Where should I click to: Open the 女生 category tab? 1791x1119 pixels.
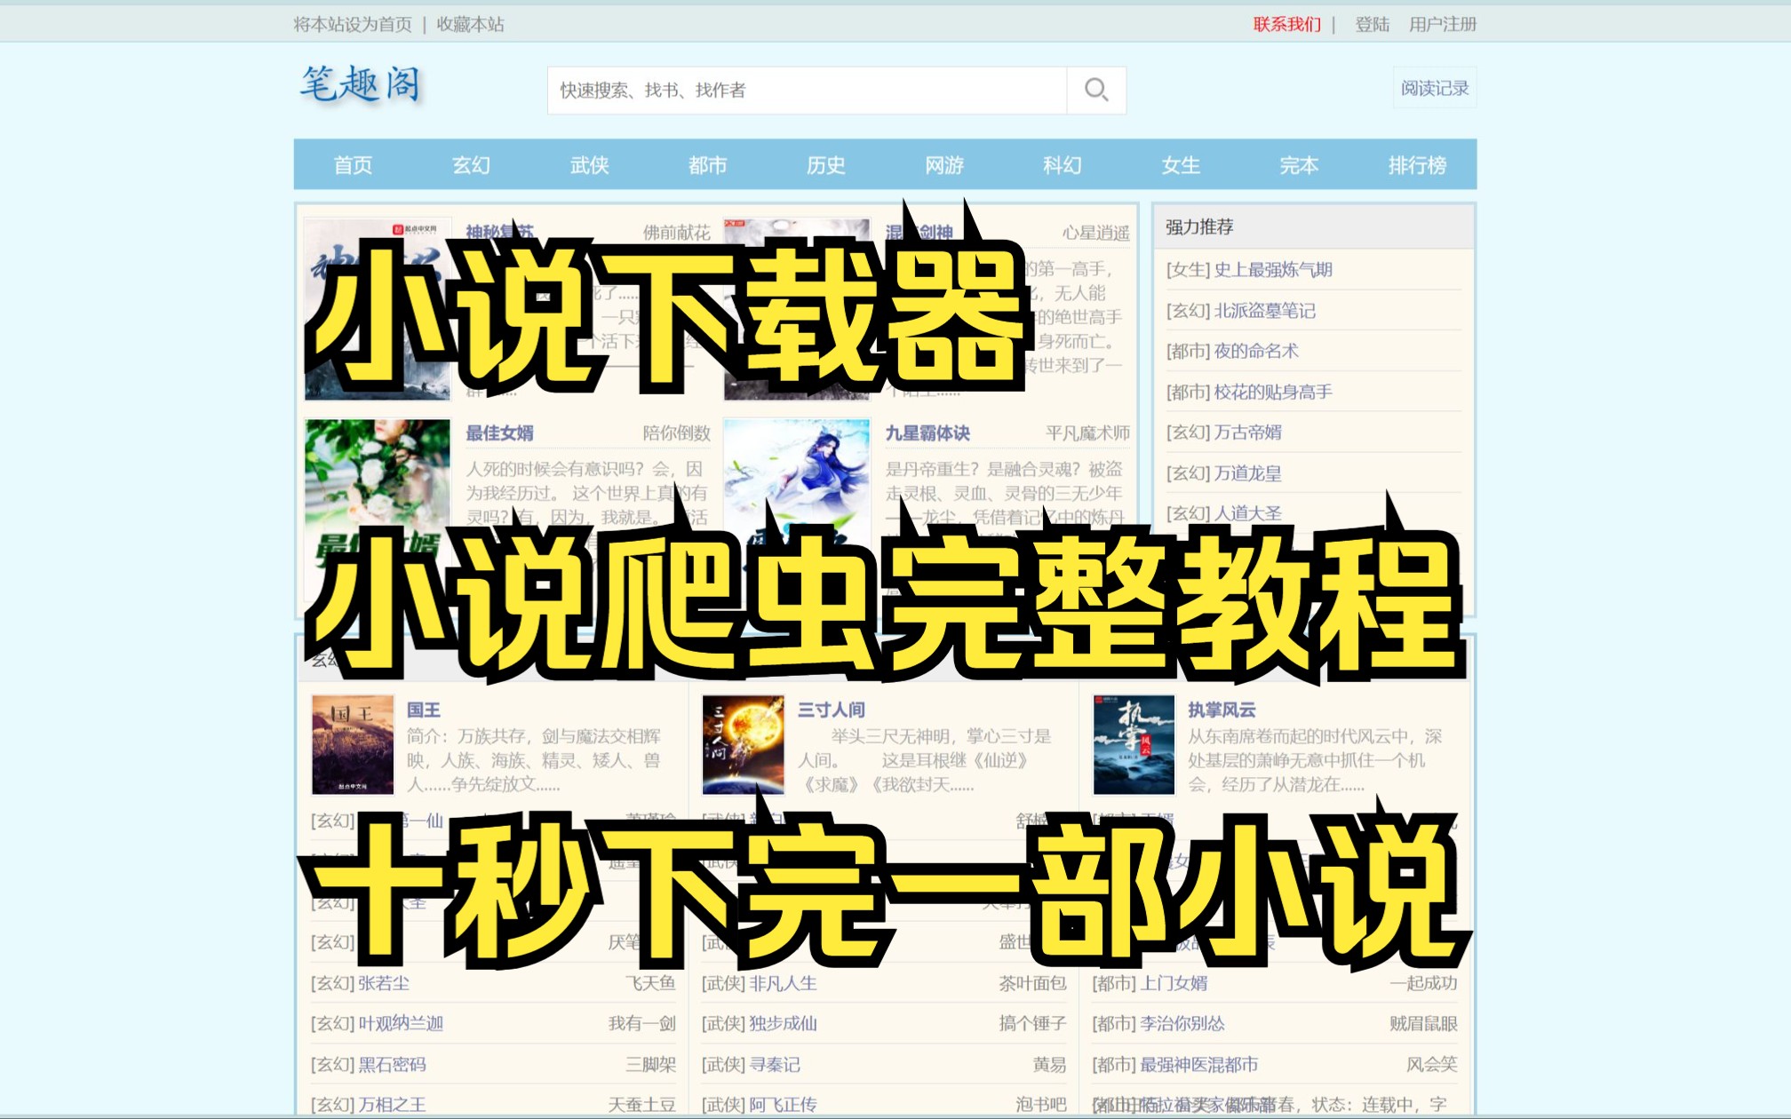[x=1181, y=164]
